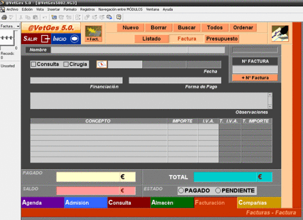Viewport: 303px width, 220px height.
Task: Go to Inicio home button
Action: click(x=66, y=39)
